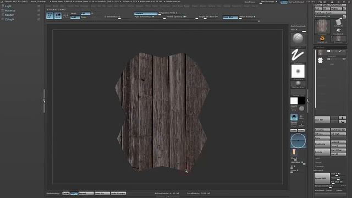Toggle the left tray divider arrows
Image resolution: width=352 pixels, height=198 pixels.
(44, 101)
